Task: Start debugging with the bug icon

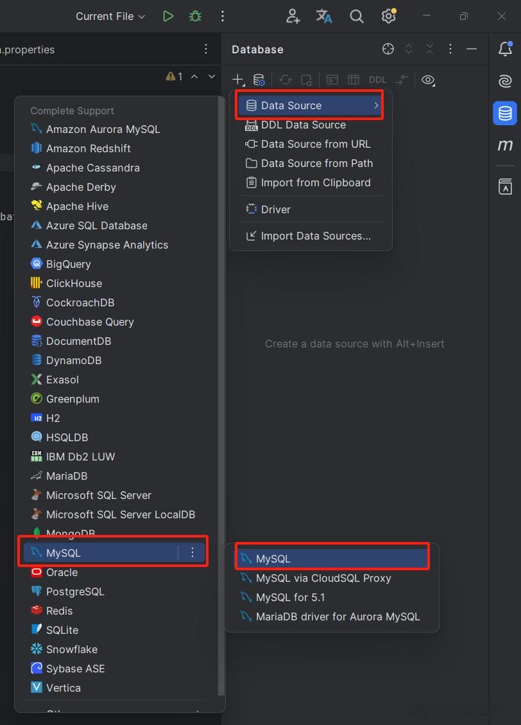Action: [195, 16]
